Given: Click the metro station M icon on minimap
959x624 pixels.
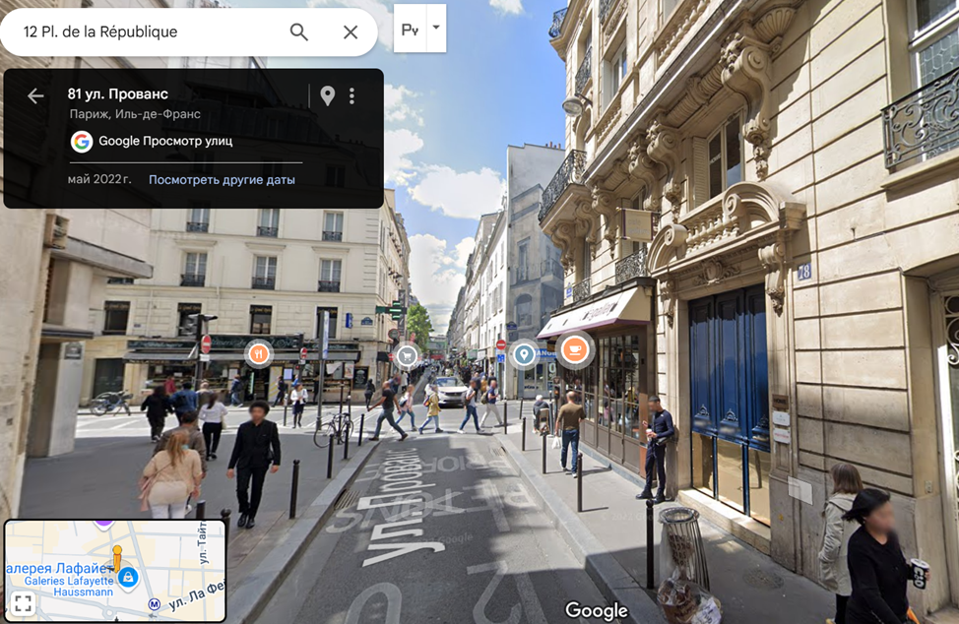Looking at the screenshot, I should pos(154,604).
